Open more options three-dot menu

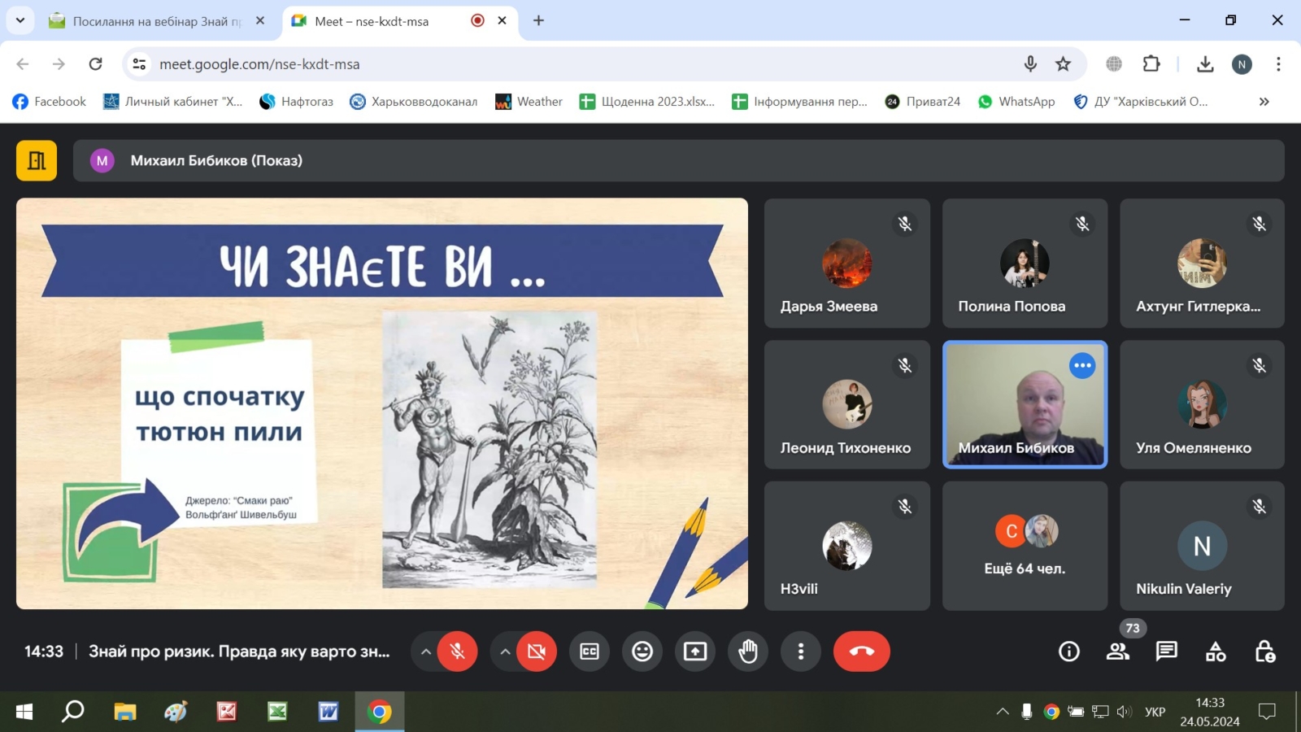(801, 651)
